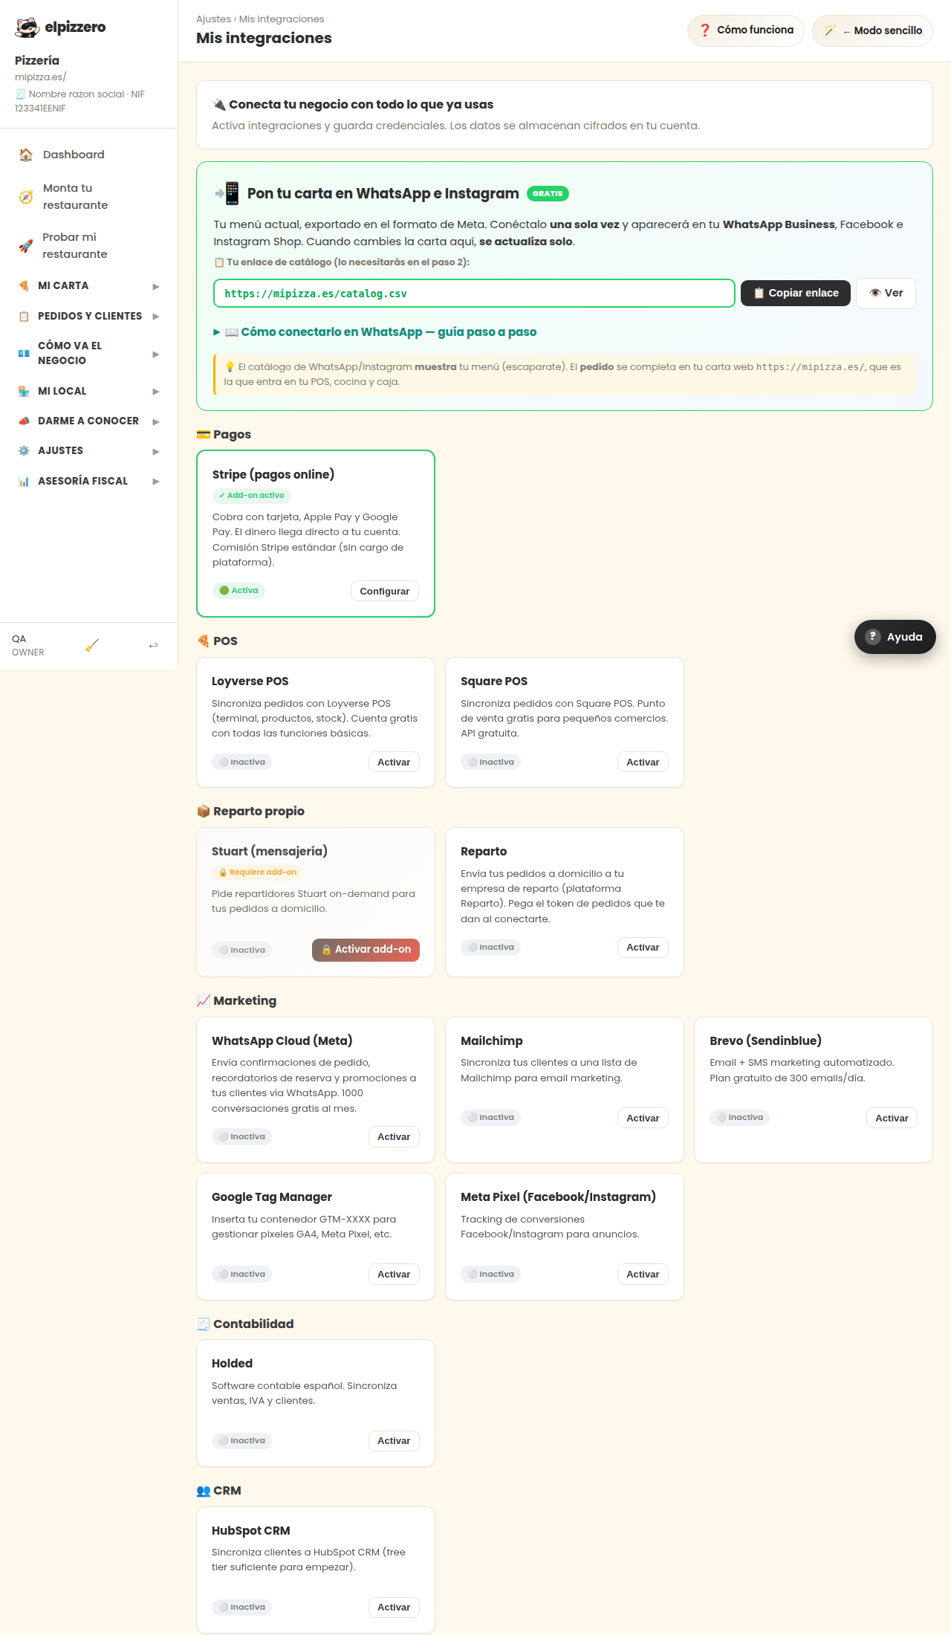Expand the PEDIDOS Y CLIENTES section
This screenshot has height=1635, width=951.
(88, 317)
